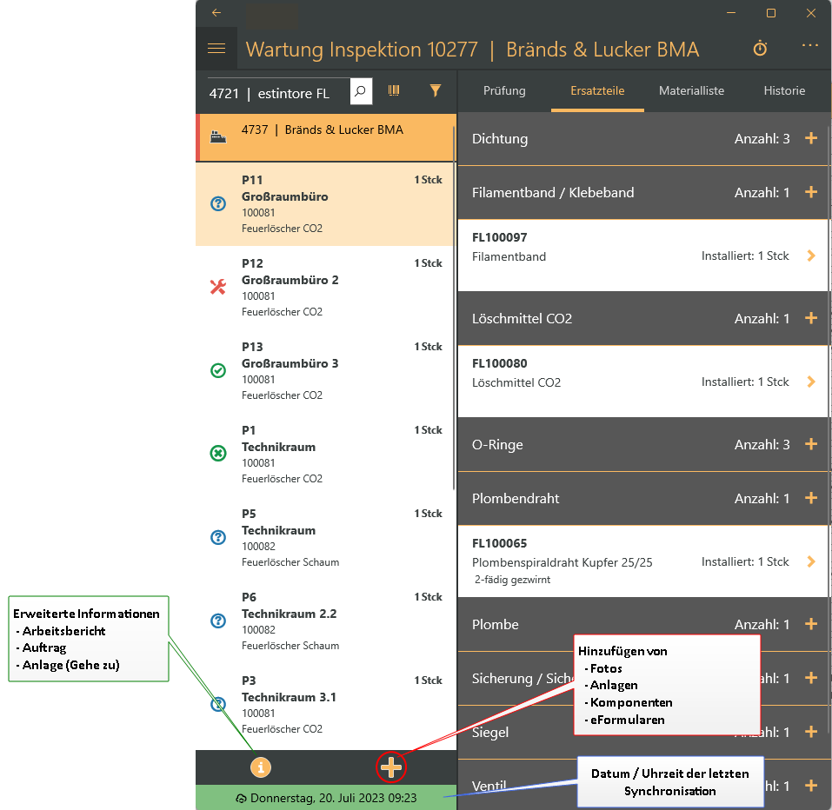
Task: Switch to the Materialliste tab
Action: 691,90
